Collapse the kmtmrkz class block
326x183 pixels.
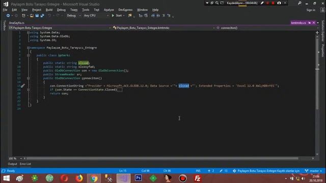point(28,55)
